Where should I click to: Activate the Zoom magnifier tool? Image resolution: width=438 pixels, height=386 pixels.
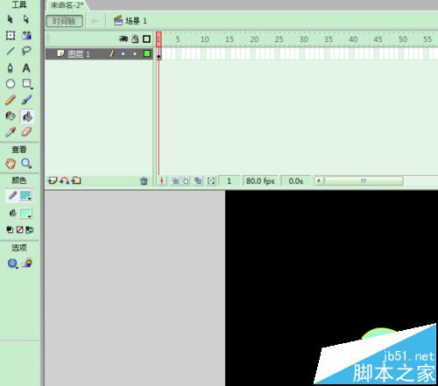coord(26,164)
